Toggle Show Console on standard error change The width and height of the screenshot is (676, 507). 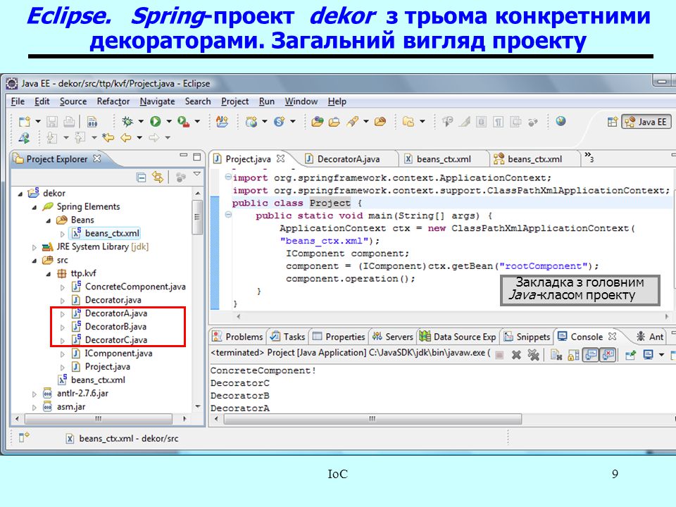pyautogui.click(x=608, y=355)
